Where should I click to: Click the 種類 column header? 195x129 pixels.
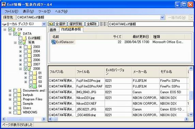(168, 37)
